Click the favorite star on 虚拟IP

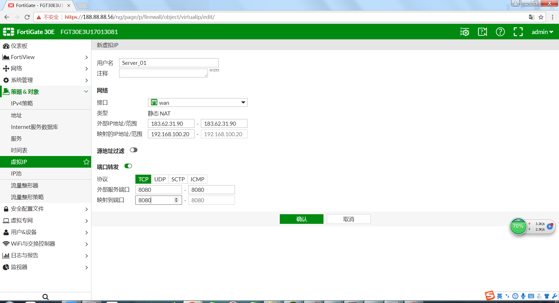(x=86, y=162)
